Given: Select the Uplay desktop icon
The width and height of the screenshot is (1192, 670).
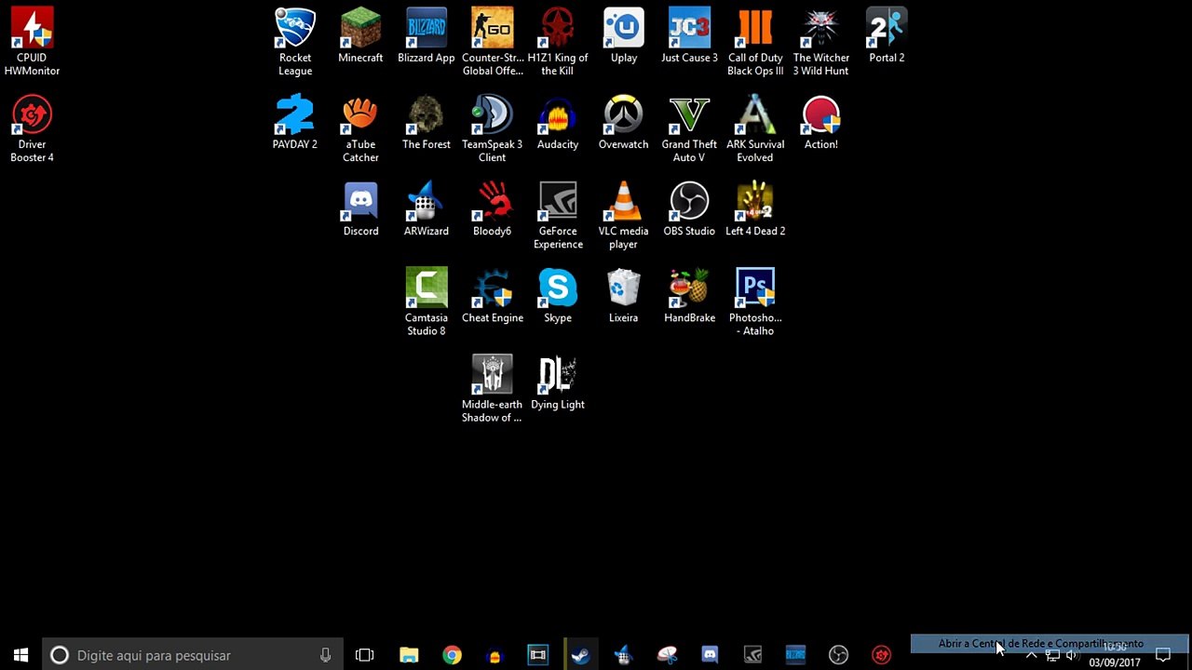Looking at the screenshot, I should (x=624, y=35).
